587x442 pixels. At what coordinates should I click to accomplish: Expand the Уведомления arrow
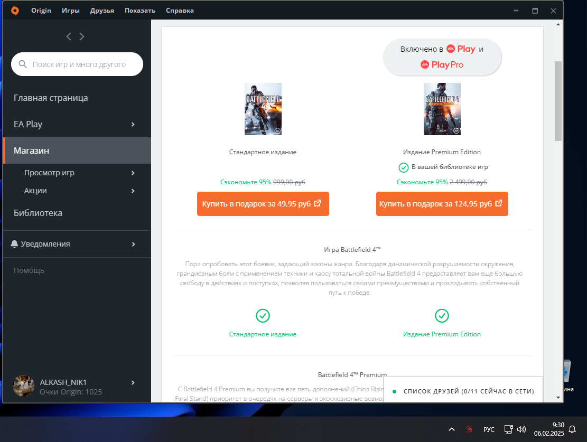click(x=133, y=244)
